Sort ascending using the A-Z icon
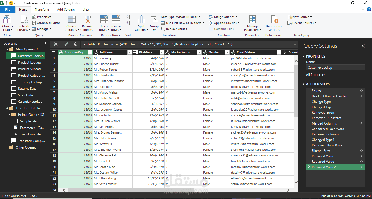Viewport: 372px width, 199px height. tap(128, 17)
